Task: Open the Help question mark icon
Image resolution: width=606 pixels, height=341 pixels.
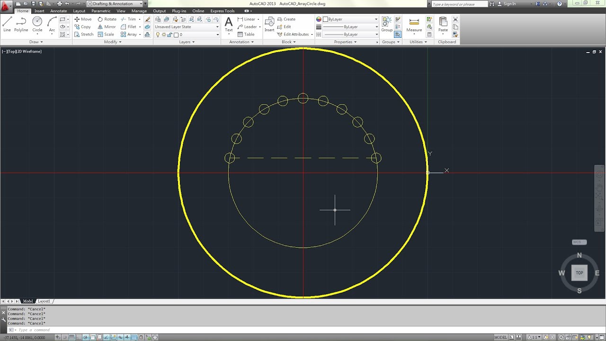Action: pyautogui.click(x=560, y=4)
